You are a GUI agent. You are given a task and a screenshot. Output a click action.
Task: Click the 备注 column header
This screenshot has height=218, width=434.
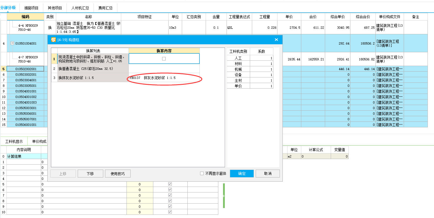[415, 17]
